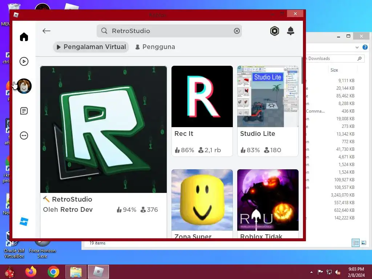The width and height of the screenshot is (372, 279).
Task: Open the clock showing 9:03 PM
Action: coord(356,272)
